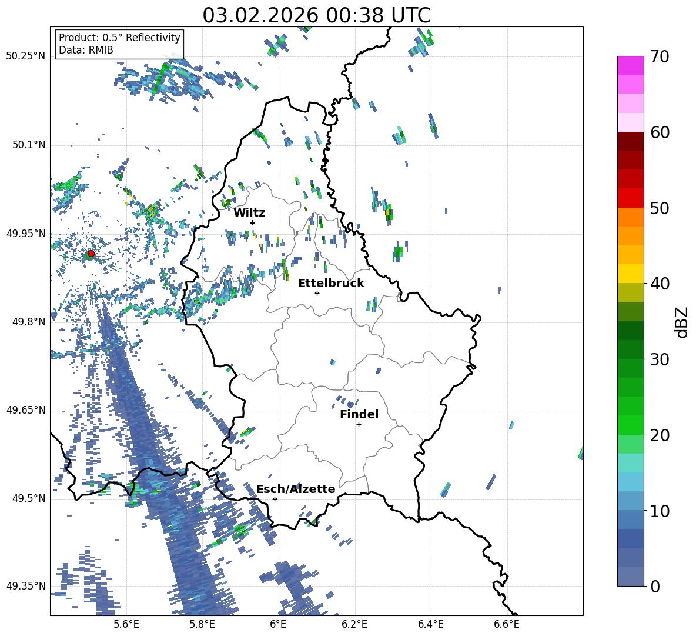Click the 49.65°N latitude label
Viewport: 696px width, 636px height.
click(26, 410)
